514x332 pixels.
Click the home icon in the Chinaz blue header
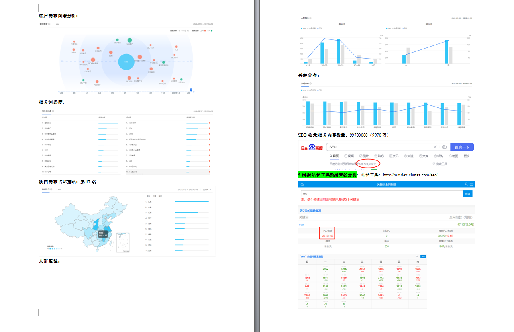(302, 184)
